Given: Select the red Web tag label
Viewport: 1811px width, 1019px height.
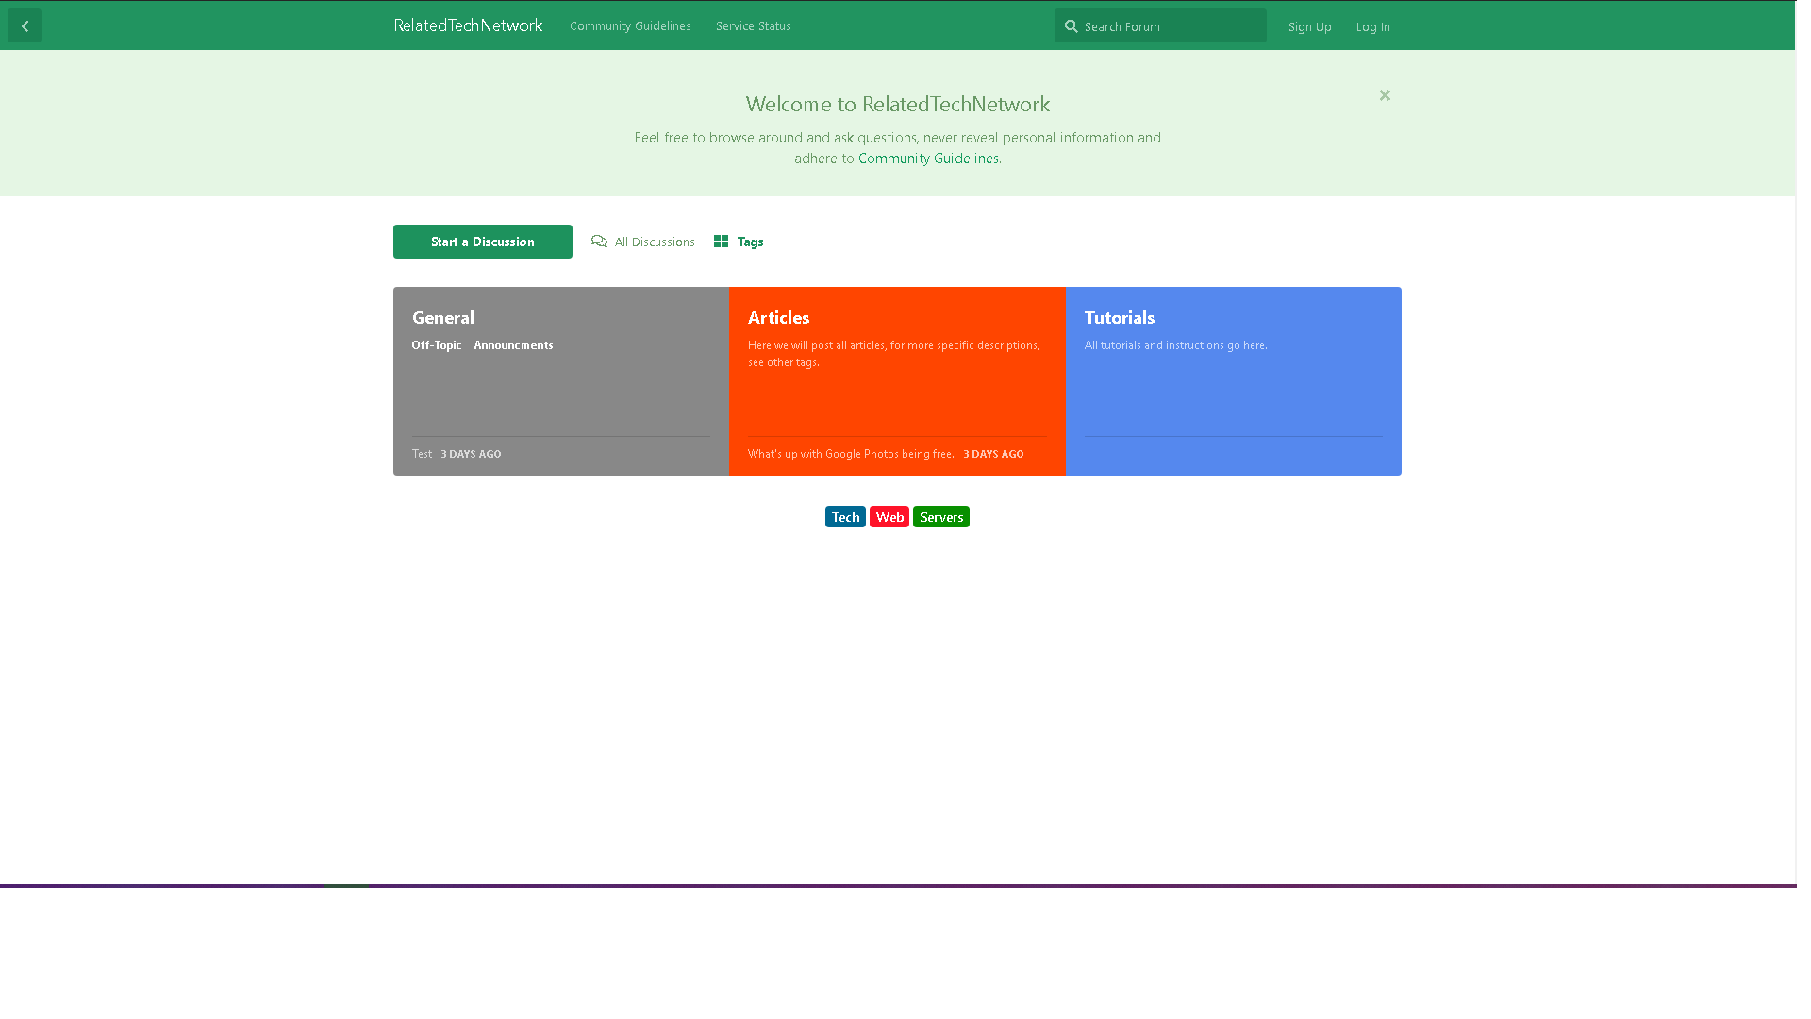Looking at the screenshot, I should 889,517.
